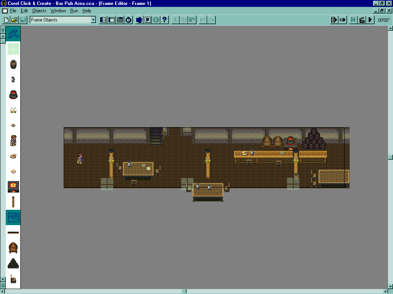Click the paste clipboard icon
The width and height of the screenshot is (393, 294).
(x=192, y=20)
